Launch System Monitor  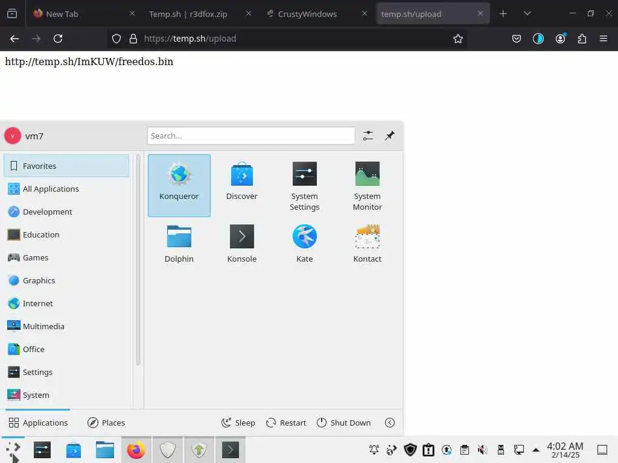click(367, 186)
